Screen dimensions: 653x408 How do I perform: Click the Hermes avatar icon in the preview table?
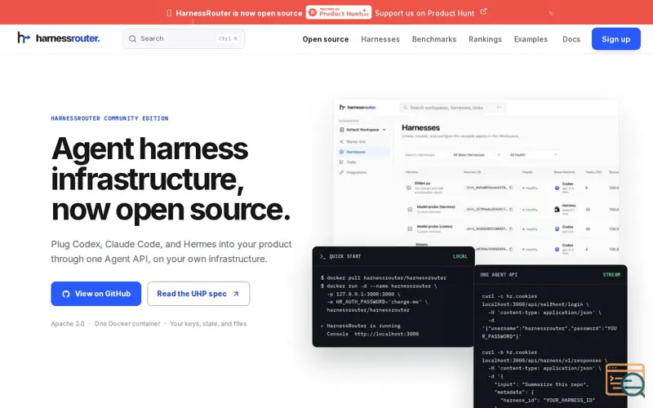(557, 210)
